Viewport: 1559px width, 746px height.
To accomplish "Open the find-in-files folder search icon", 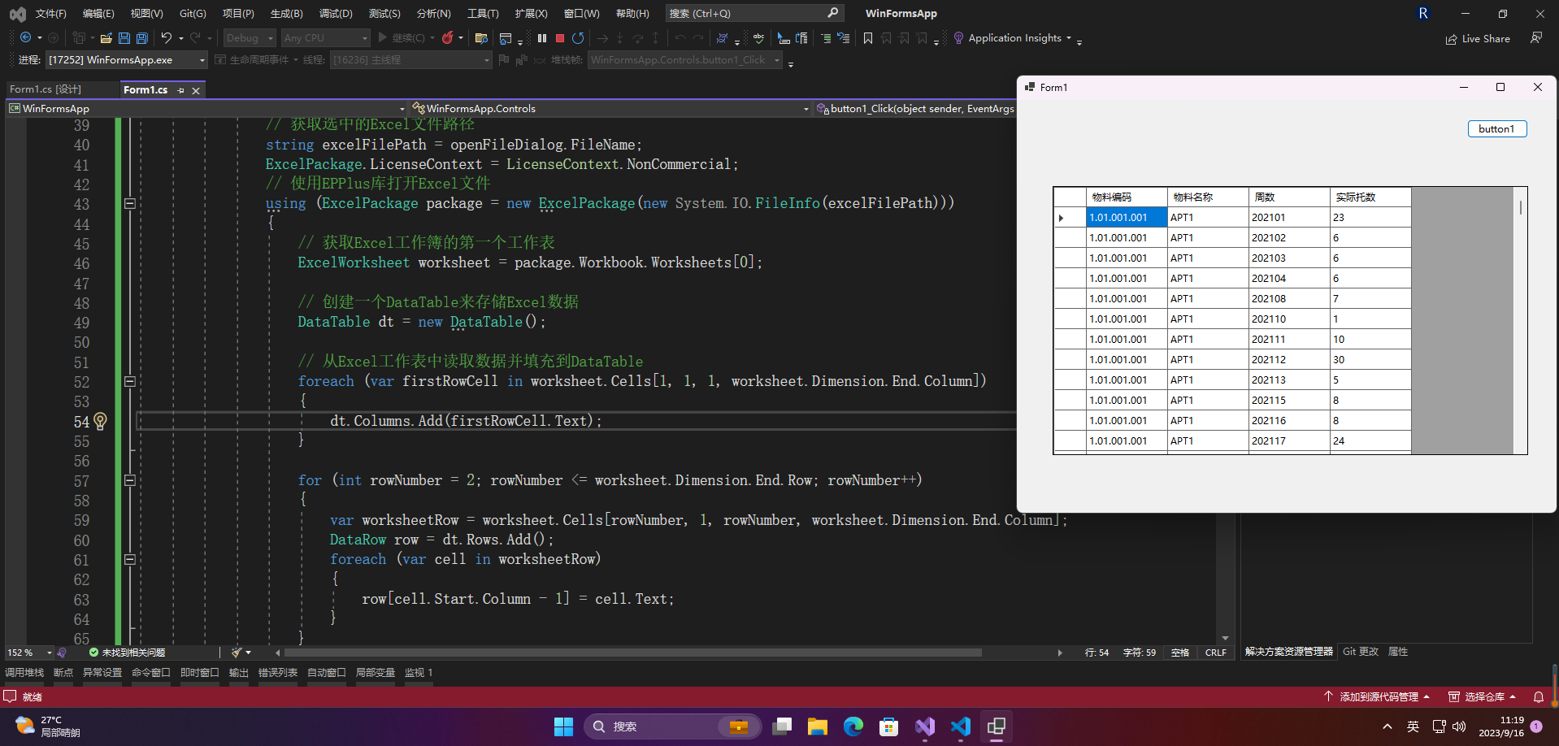I will (481, 38).
